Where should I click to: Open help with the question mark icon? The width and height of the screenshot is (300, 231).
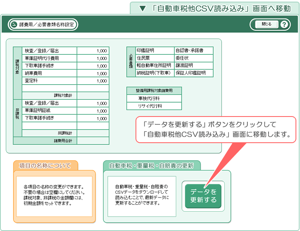pos(284,25)
